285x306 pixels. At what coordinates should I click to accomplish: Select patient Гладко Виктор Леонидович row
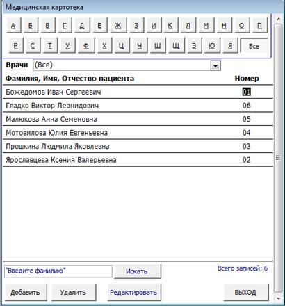coord(138,106)
